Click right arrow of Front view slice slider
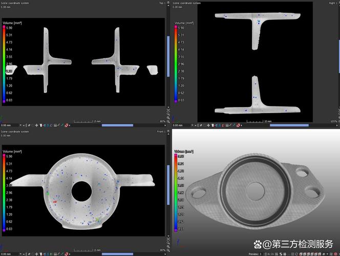The height and width of the screenshot is (256, 340). tap(165, 254)
